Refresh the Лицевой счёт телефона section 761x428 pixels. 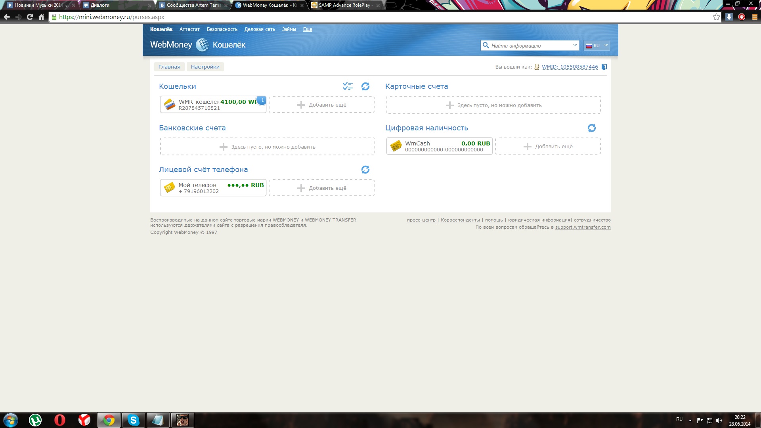point(365,169)
